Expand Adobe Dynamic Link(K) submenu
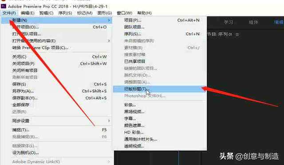The image size is (284, 165). tap(57, 162)
